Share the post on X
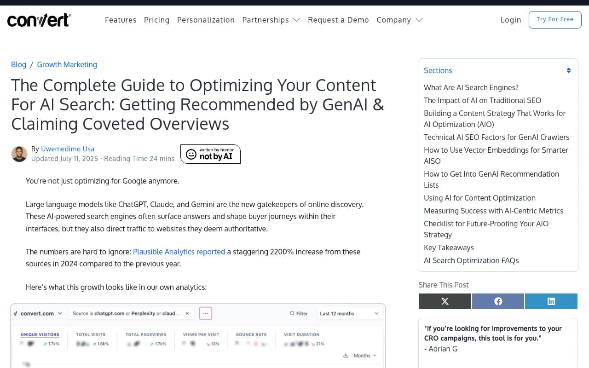Viewport: 589px width, 368px height. [x=445, y=301]
